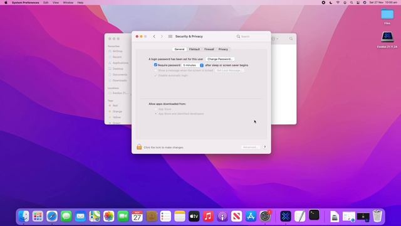
Task: Click the date and time in menu bar
Action: point(383,3)
